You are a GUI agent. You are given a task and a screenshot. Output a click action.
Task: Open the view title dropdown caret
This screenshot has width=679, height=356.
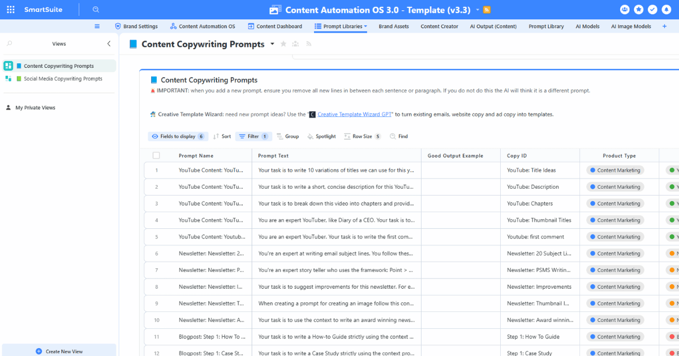[x=272, y=44]
